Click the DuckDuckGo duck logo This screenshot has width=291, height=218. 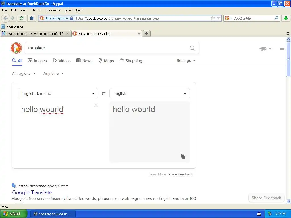click(x=16, y=48)
